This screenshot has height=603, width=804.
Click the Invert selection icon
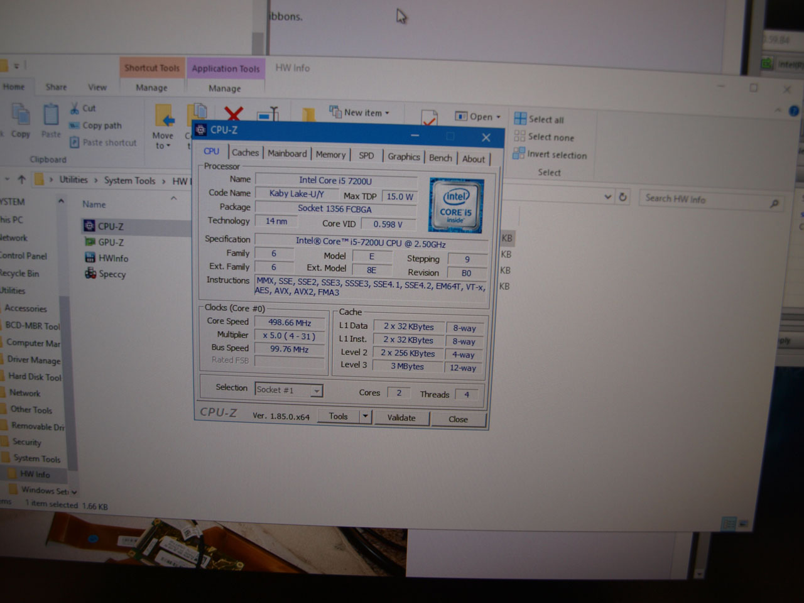[518, 153]
